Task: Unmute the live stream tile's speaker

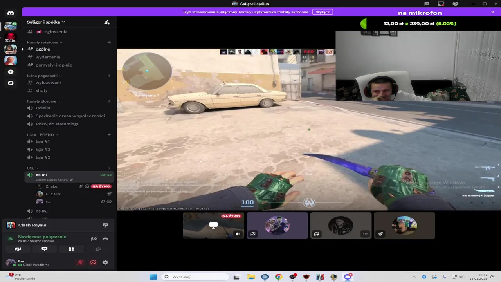Action: [x=238, y=234]
